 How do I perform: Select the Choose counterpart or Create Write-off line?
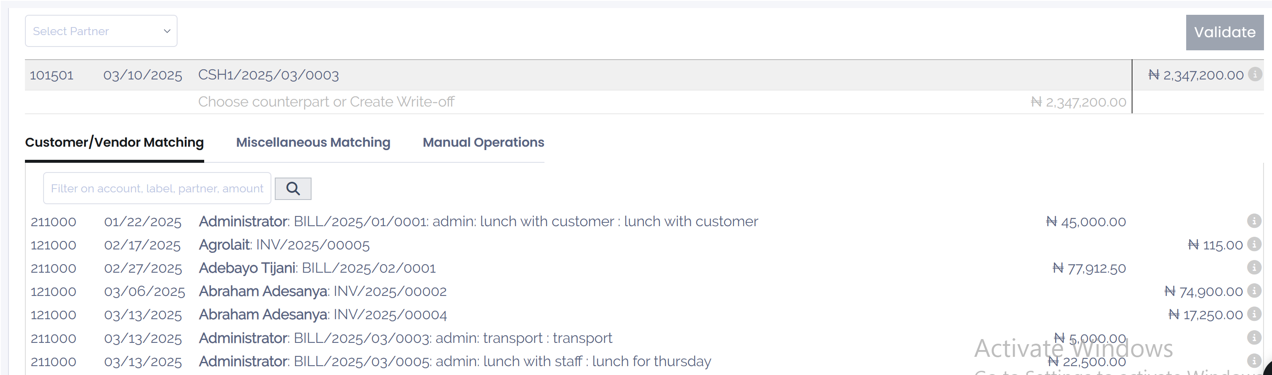tap(326, 102)
